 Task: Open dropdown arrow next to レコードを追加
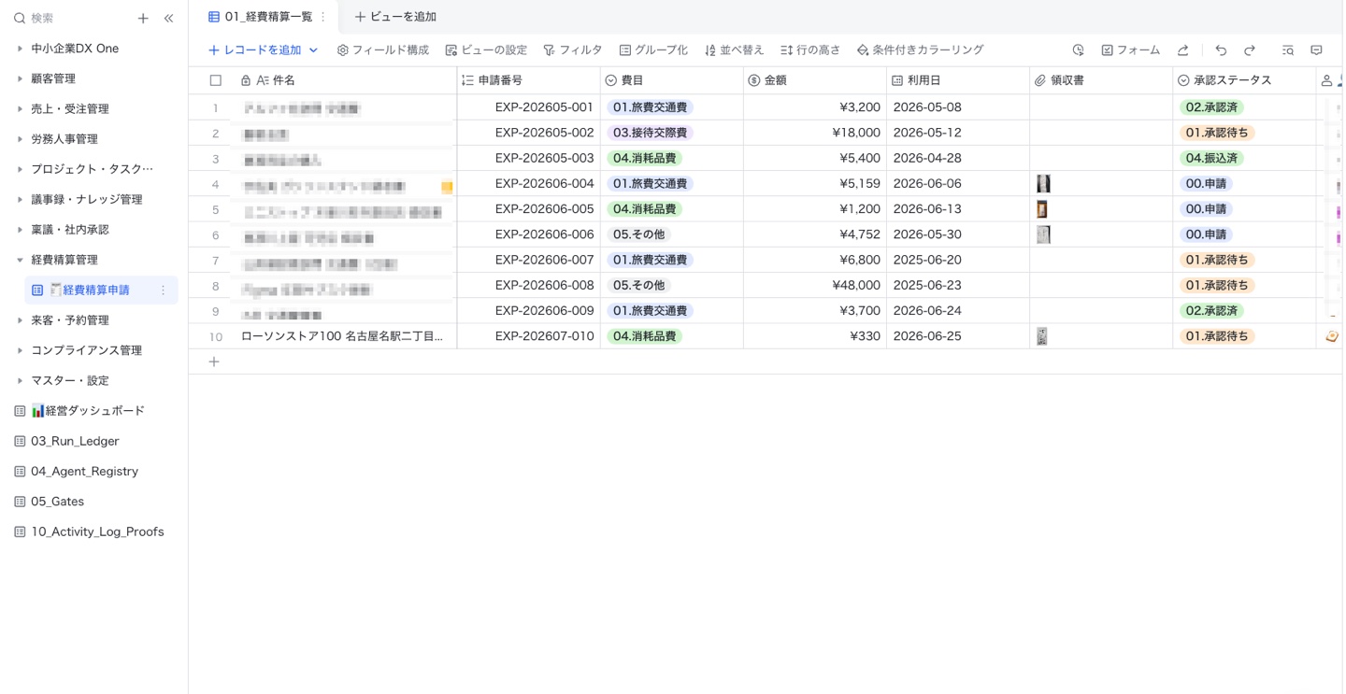pos(313,50)
